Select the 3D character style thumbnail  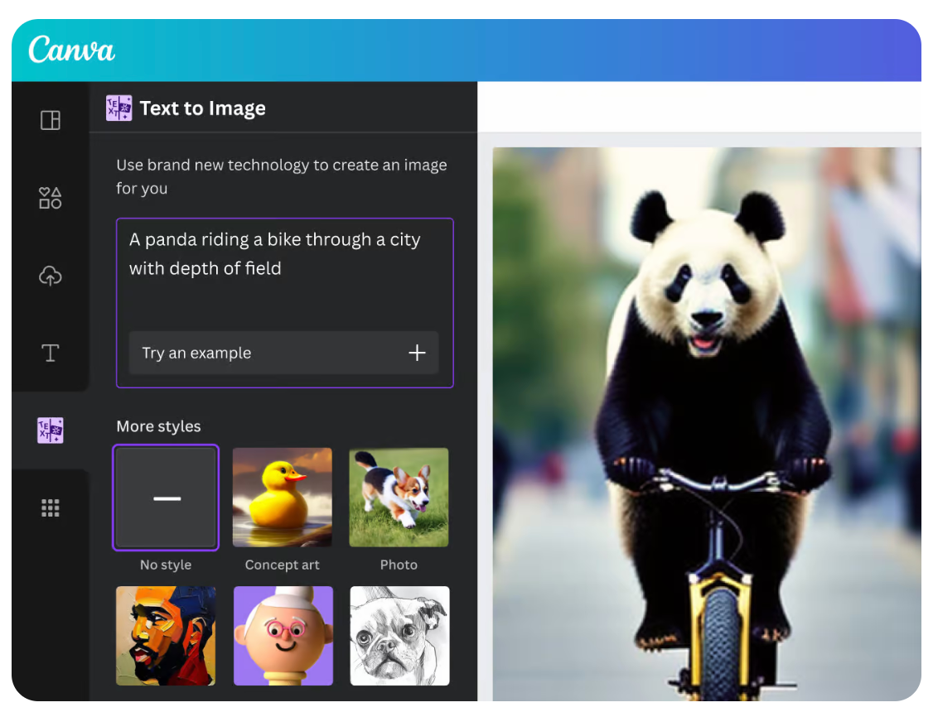click(283, 636)
